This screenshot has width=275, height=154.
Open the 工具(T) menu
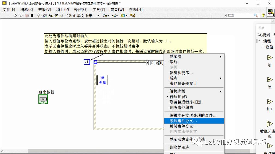tap(99, 9)
